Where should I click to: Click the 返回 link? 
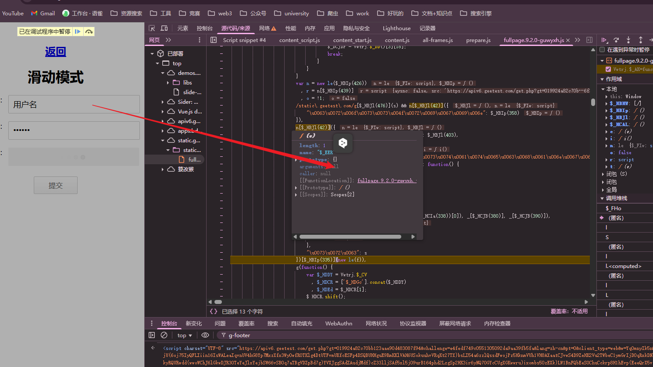point(55,52)
